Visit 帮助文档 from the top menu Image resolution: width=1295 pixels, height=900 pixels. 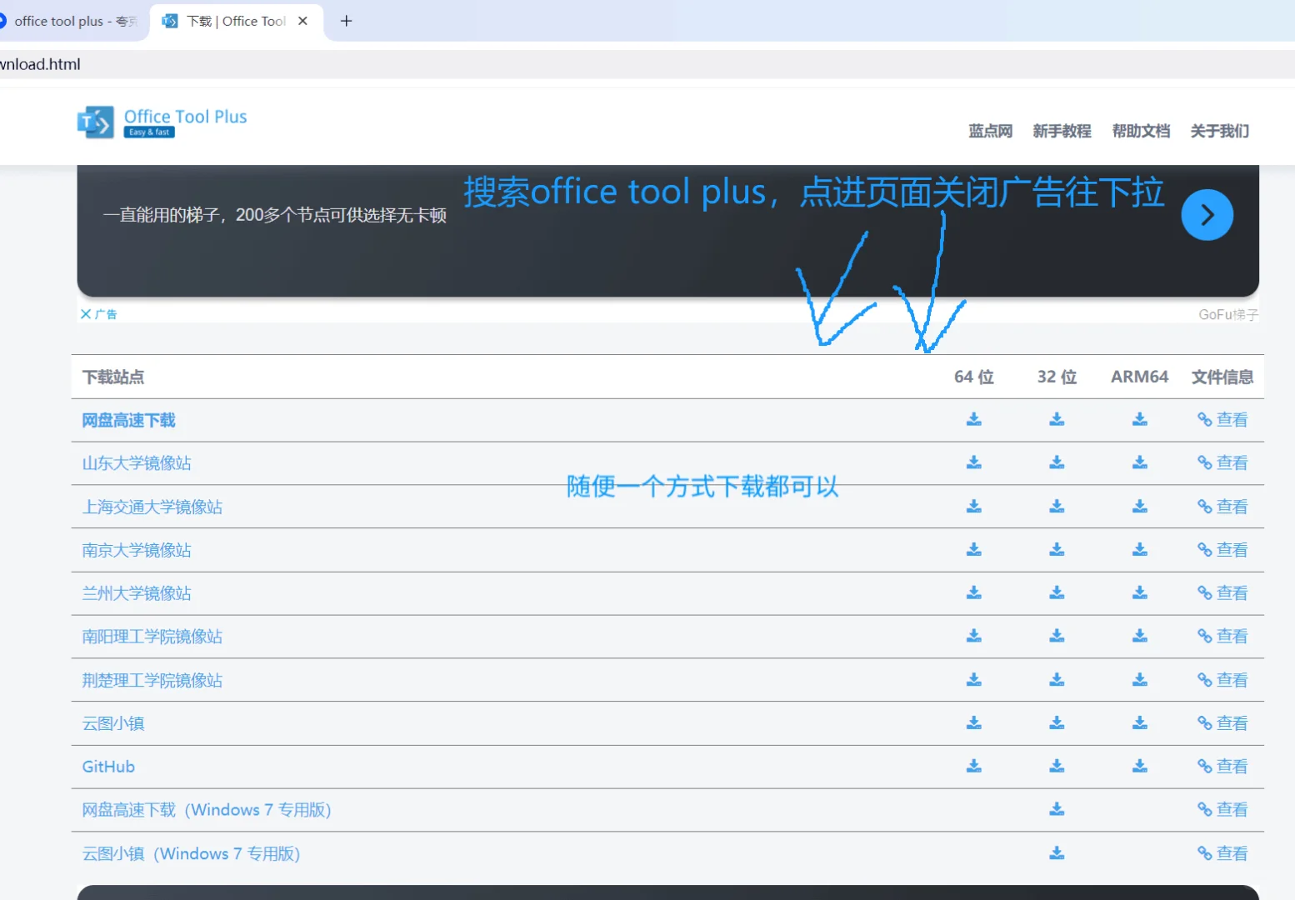pyautogui.click(x=1141, y=131)
